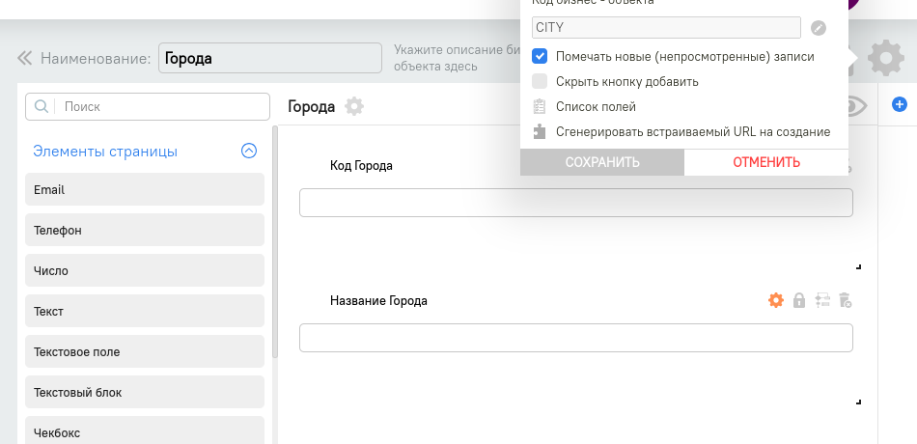The width and height of the screenshot is (917, 444).
Task: Toggle the eye visibility icon
Action: coord(859,106)
